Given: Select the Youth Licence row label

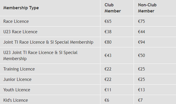Looking at the screenshot, I should [17, 90].
